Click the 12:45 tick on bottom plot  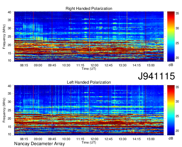[x=108, y=139]
